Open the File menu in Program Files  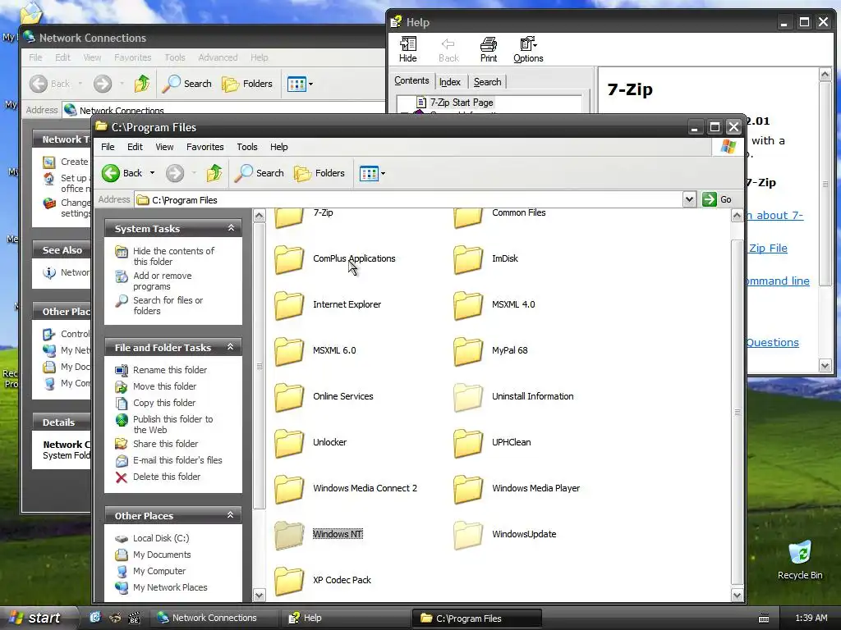coord(108,147)
